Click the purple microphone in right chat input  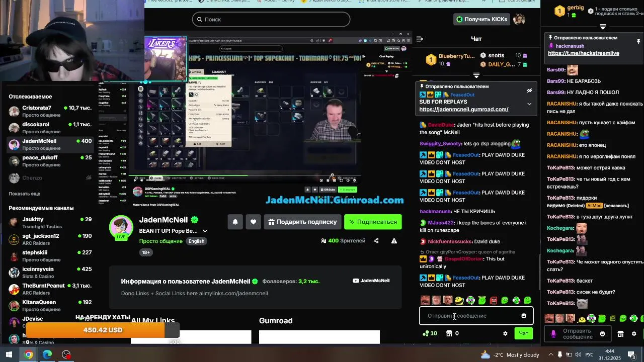pos(553,334)
